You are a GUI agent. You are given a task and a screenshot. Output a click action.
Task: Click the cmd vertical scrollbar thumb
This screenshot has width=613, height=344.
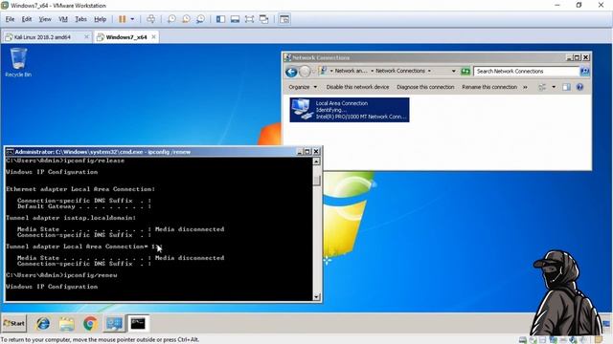pos(316,181)
